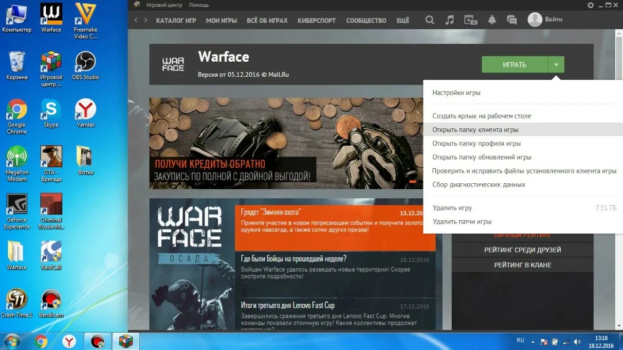Open Chrome from the taskbar
This screenshot has width=623, height=350.
[x=41, y=341]
